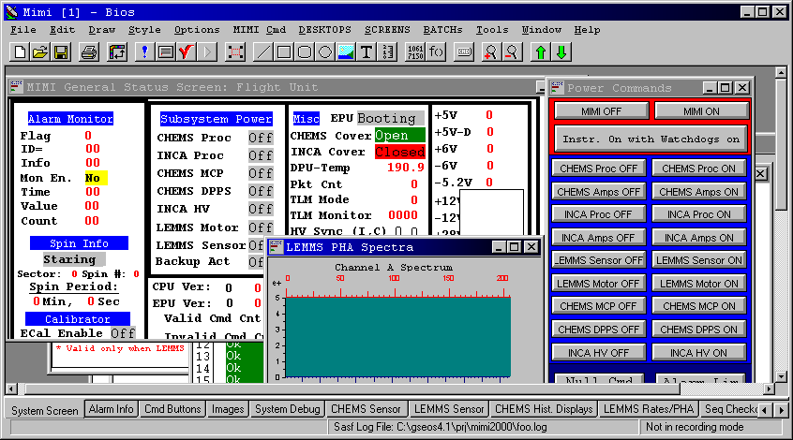Click the red checkmark toolbar icon
Image resolution: width=793 pixels, height=440 pixels.
186,51
